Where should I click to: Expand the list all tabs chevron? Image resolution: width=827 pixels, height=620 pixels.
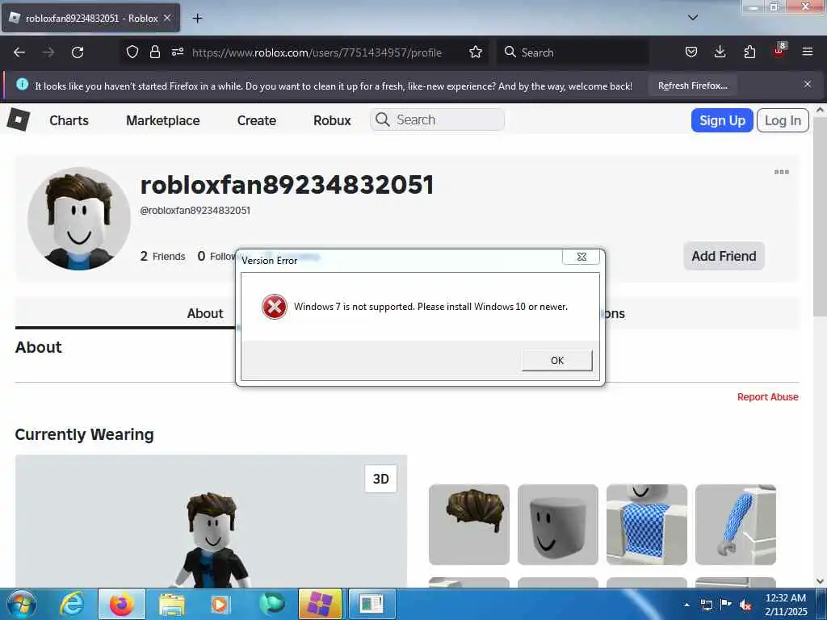tap(693, 18)
